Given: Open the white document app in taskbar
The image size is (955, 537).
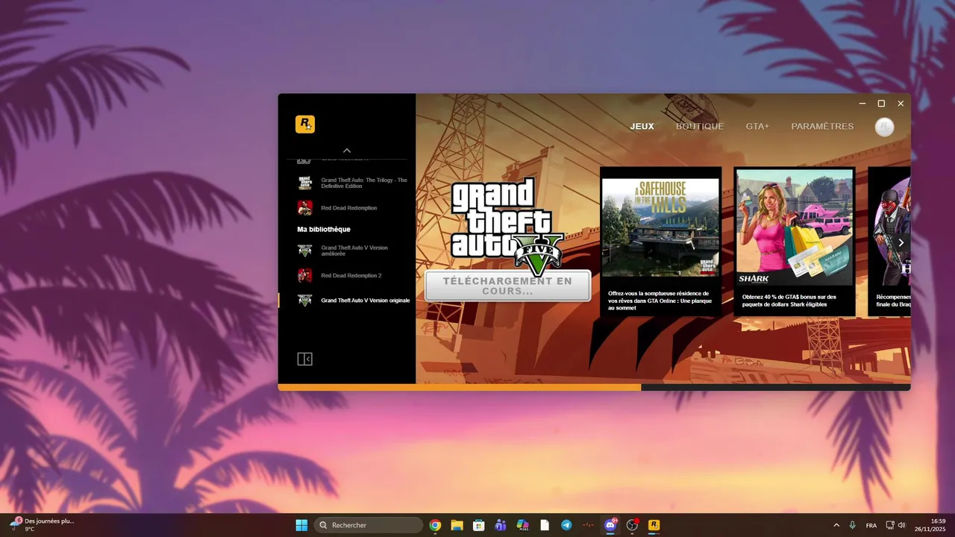Looking at the screenshot, I should 545,525.
